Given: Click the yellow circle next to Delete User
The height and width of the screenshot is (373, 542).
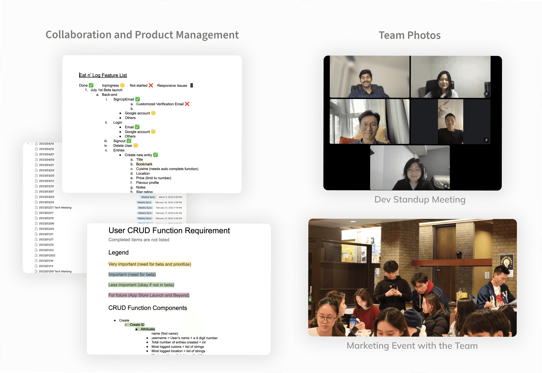Looking at the screenshot, I should click(136, 146).
